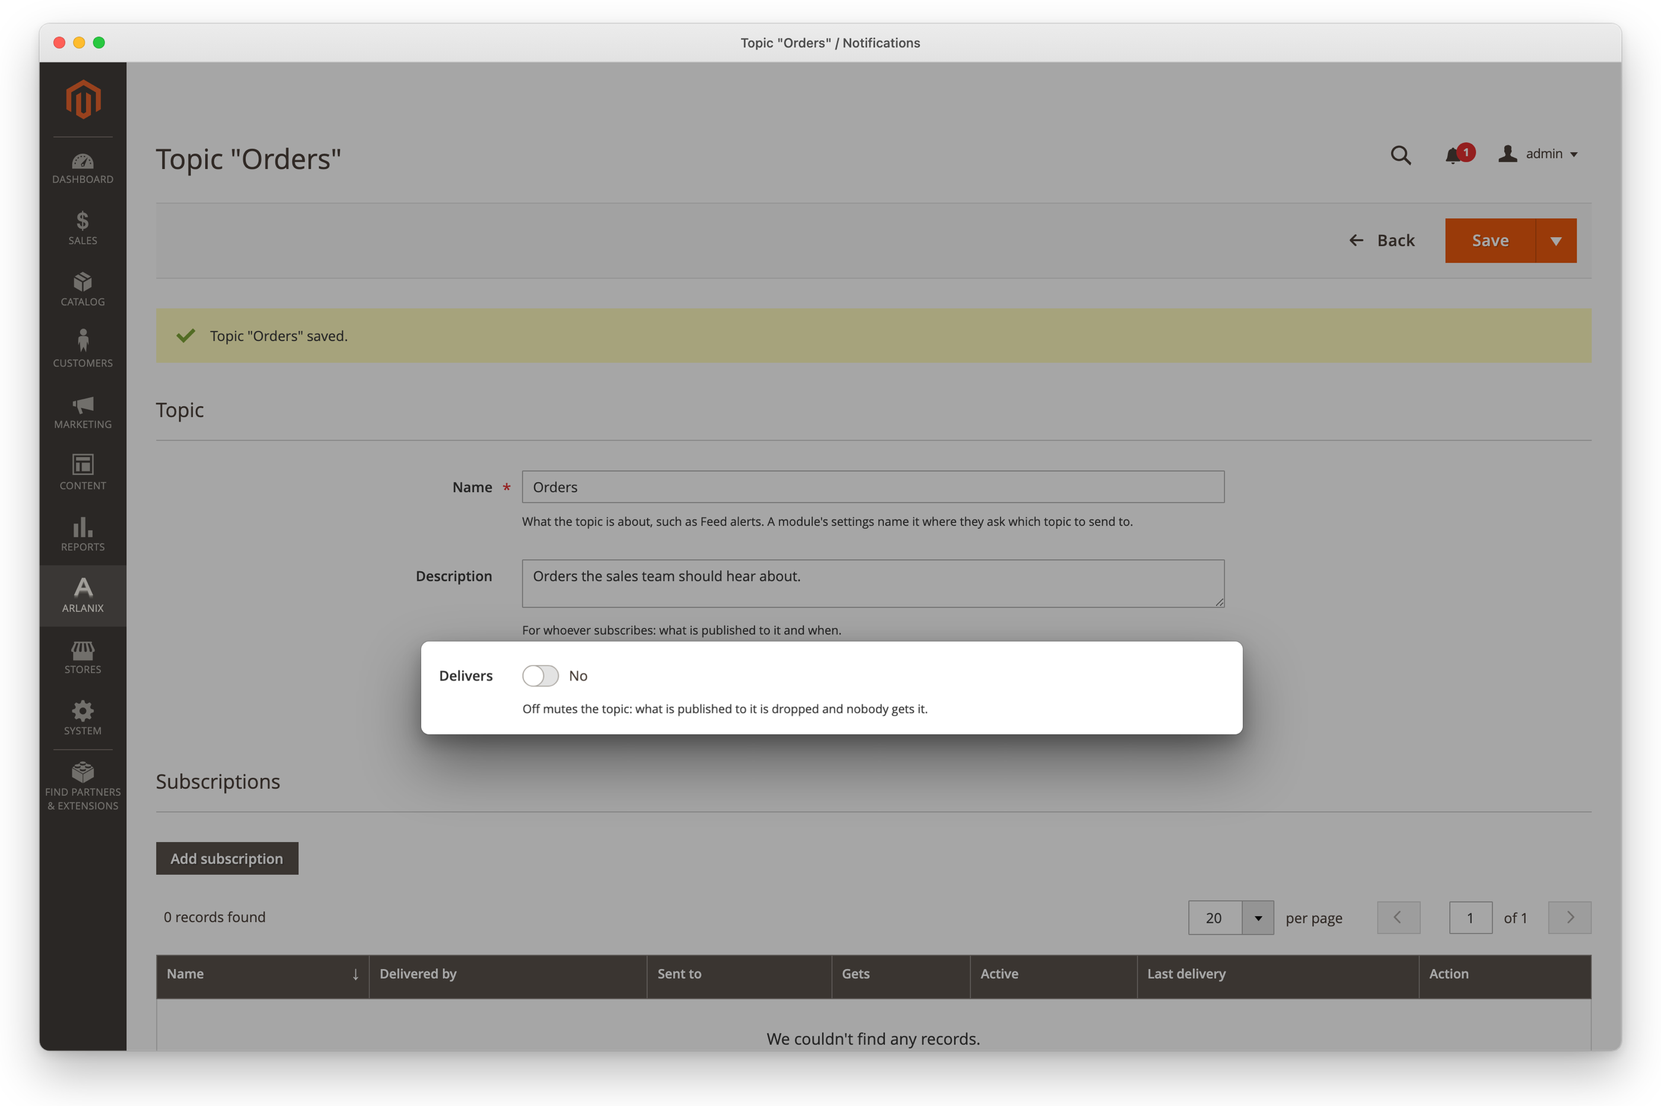Viewport: 1661px width, 1106px height.
Task: Open the Catalog menu in the sidebar
Action: (x=82, y=290)
